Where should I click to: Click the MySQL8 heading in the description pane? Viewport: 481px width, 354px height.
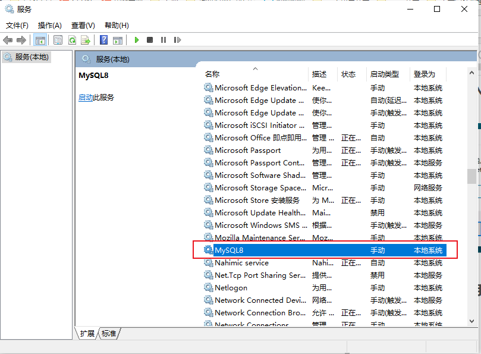click(93, 76)
